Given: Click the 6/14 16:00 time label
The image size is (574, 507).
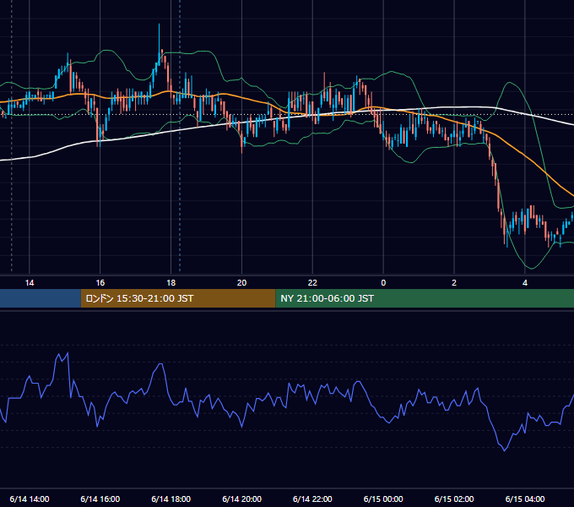Looking at the screenshot, I should tap(100, 499).
